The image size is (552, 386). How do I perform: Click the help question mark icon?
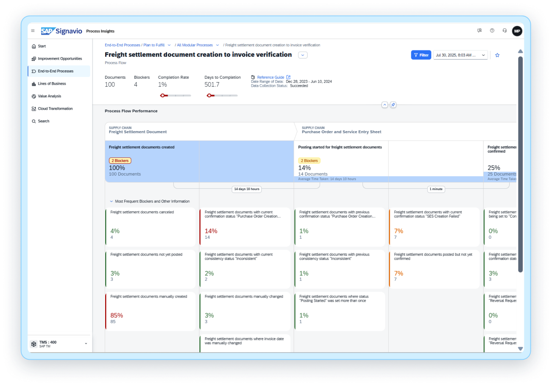(x=492, y=30)
